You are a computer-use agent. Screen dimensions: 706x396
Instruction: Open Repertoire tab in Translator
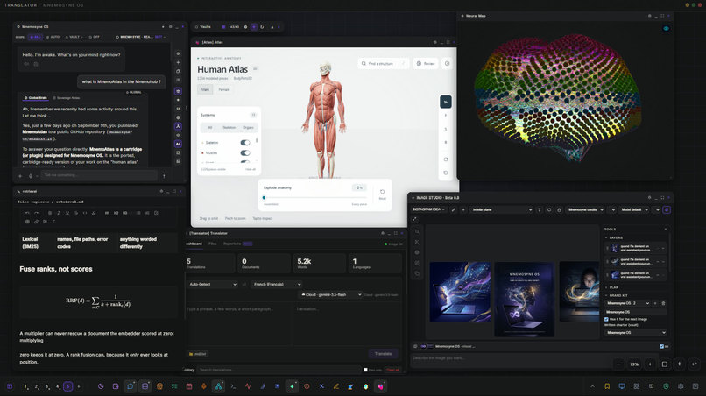(237, 244)
